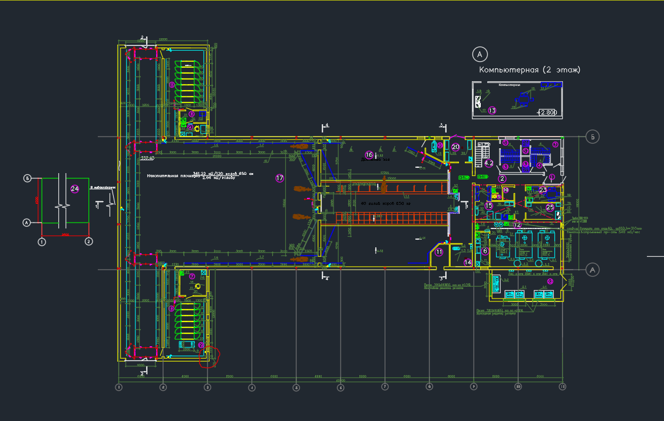
Task: Select room marker 6 in the equipment room
Action: tap(485, 251)
